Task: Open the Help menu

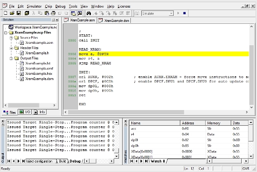Action: click(x=111, y=6)
